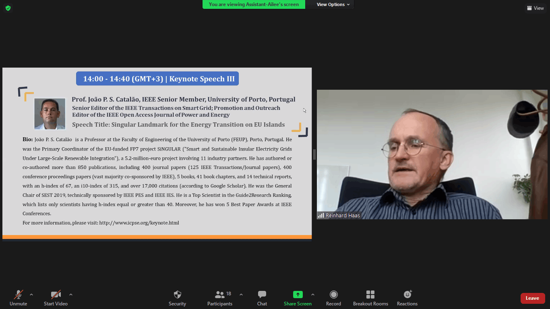This screenshot has width=550, height=309.
Task: Open the Reactions menu
Action: point(407,298)
